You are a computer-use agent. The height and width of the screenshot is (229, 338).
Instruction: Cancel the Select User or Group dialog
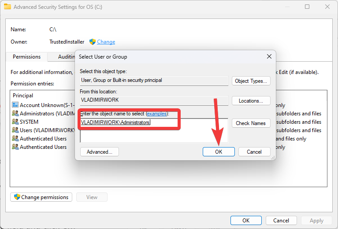(x=254, y=152)
